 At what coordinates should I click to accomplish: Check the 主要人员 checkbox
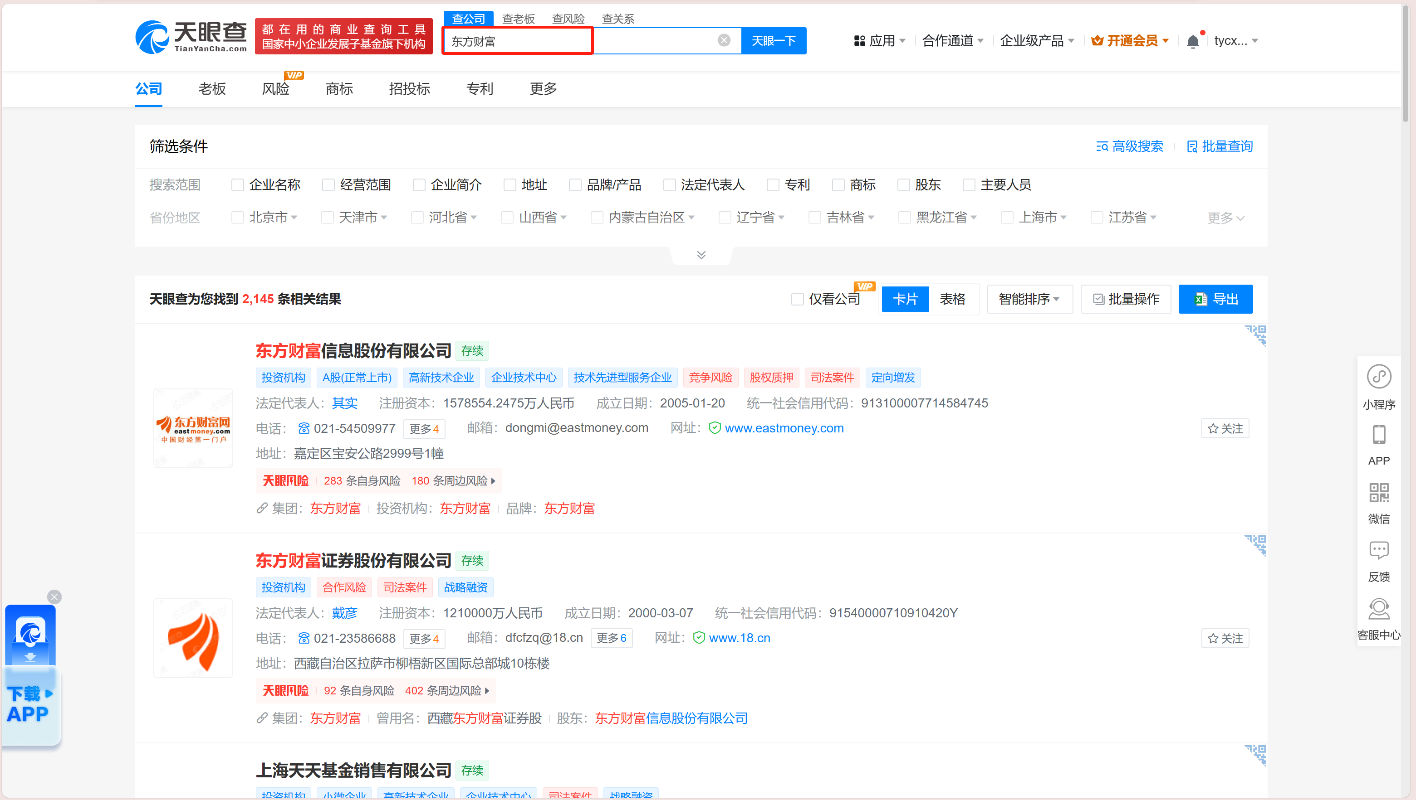tap(969, 185)
